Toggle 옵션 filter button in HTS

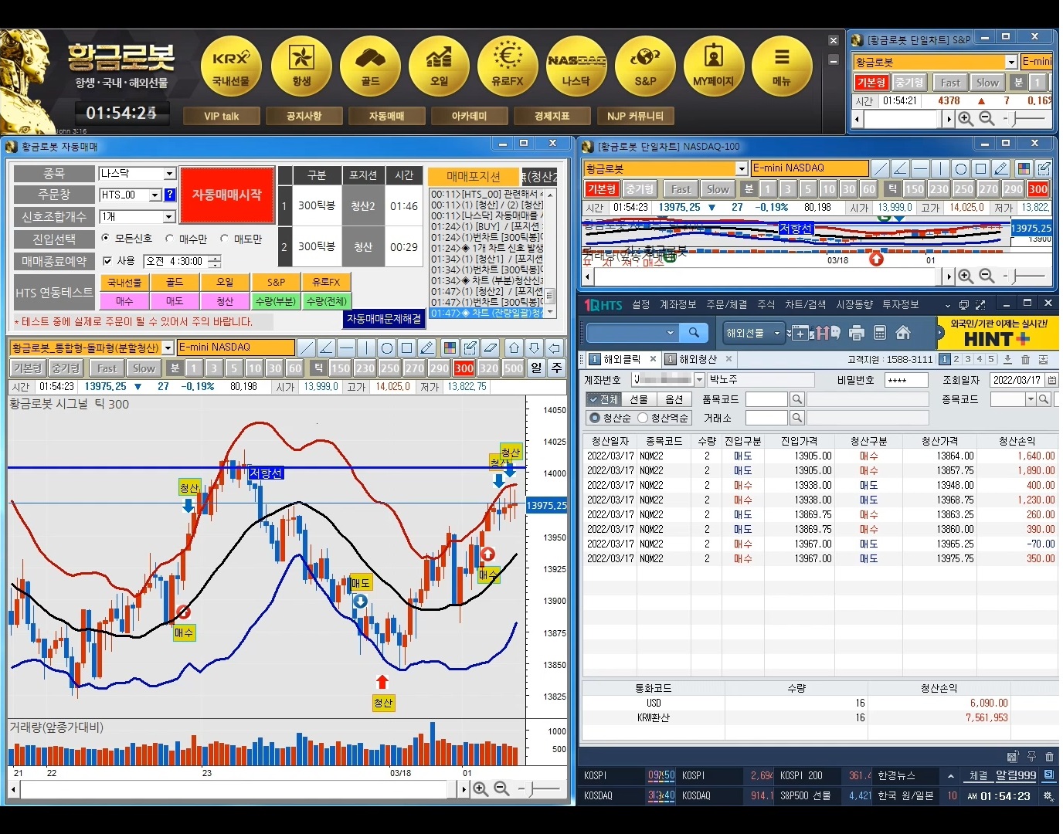tap(674, 399)
